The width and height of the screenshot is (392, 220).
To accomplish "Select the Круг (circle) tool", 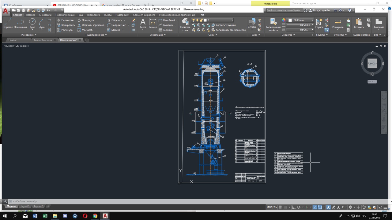I will [x=32, y=23].
